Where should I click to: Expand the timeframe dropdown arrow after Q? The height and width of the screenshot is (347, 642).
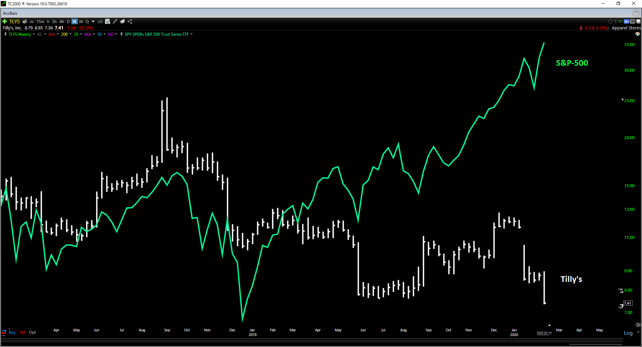93,21
